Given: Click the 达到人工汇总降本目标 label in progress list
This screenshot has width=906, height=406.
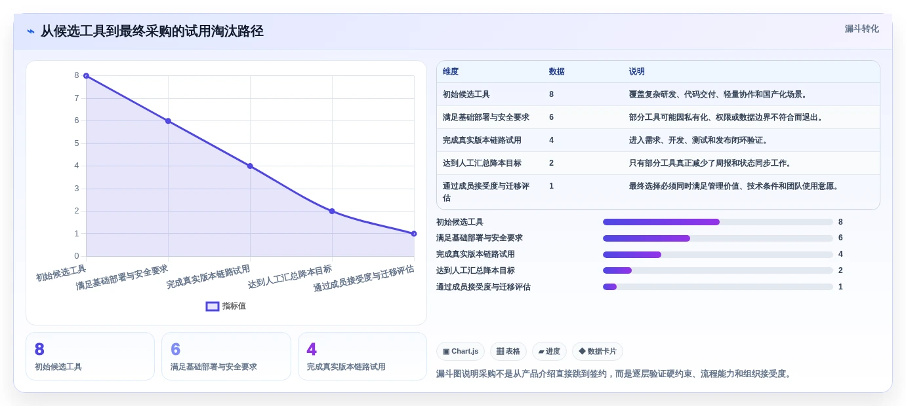Looking at the screenshot, I should (x=476, y=270).
